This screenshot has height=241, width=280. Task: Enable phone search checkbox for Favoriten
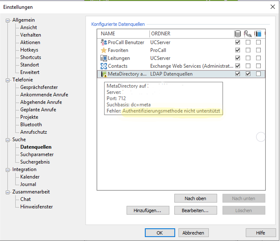point(248,50)
